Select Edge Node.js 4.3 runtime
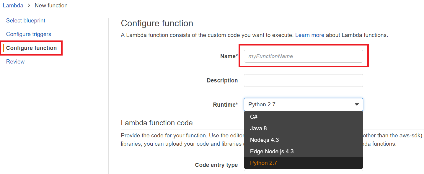 (271, 151)
